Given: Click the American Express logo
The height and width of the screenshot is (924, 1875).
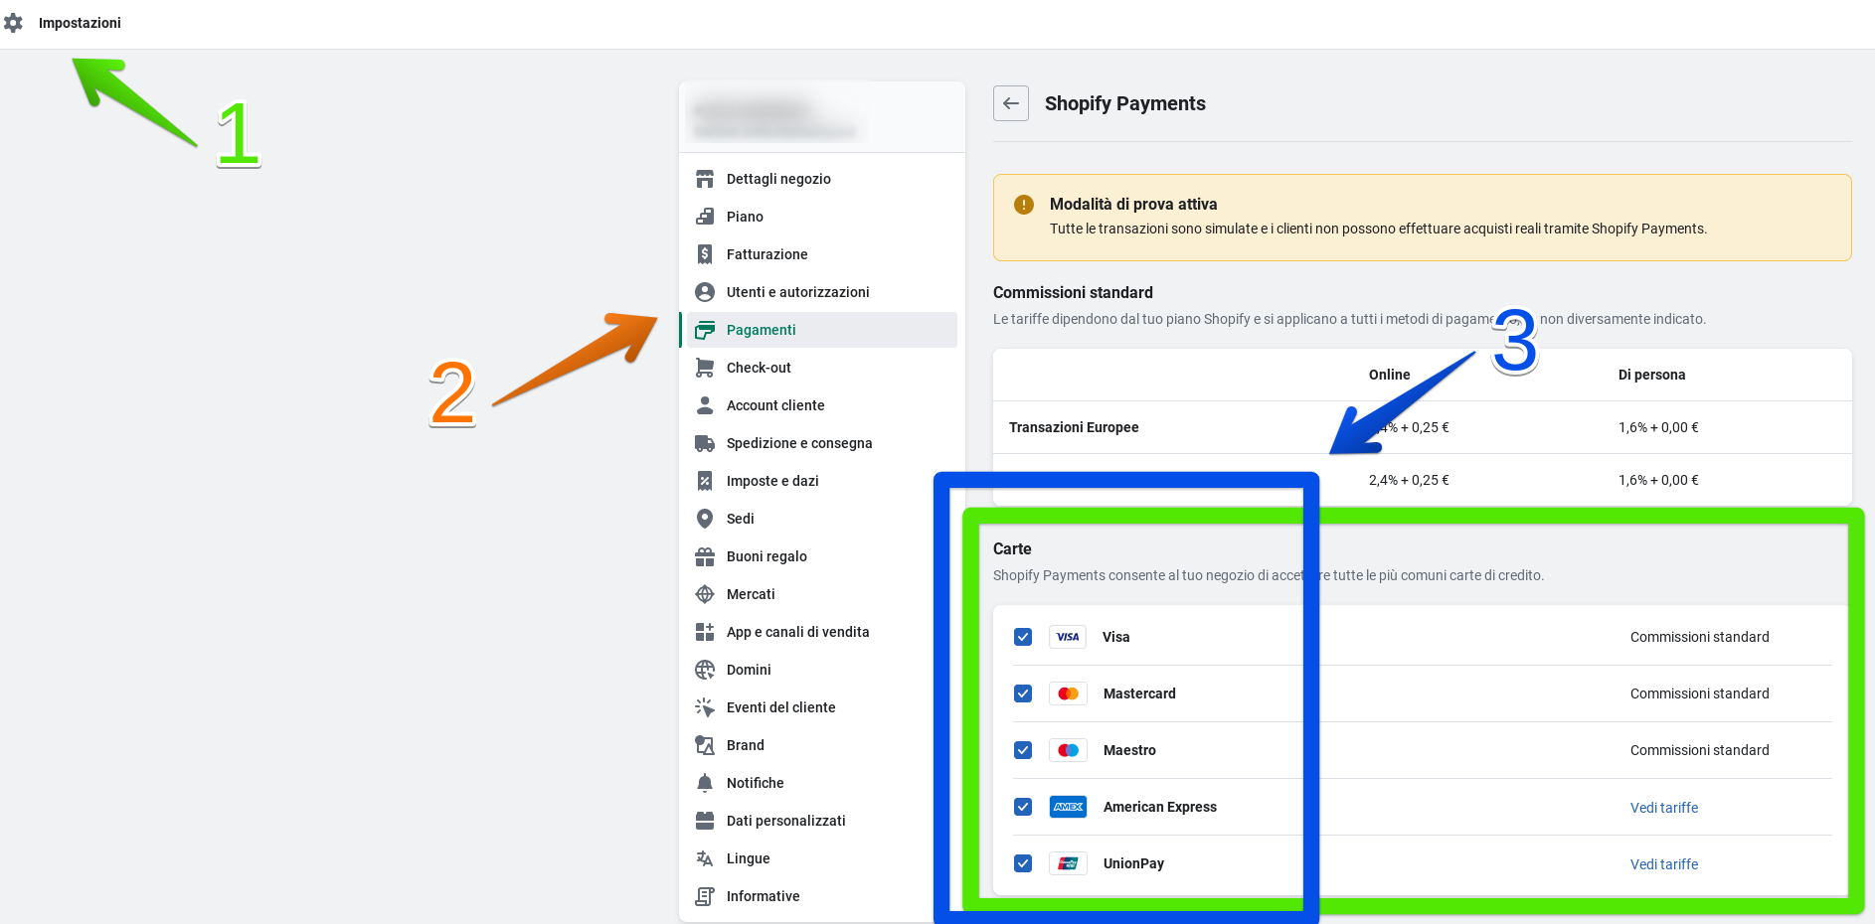Looking at the screenshot, I should click(x=1068, y=807).
